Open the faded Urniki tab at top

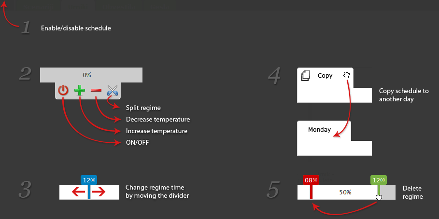click(78, 6)
